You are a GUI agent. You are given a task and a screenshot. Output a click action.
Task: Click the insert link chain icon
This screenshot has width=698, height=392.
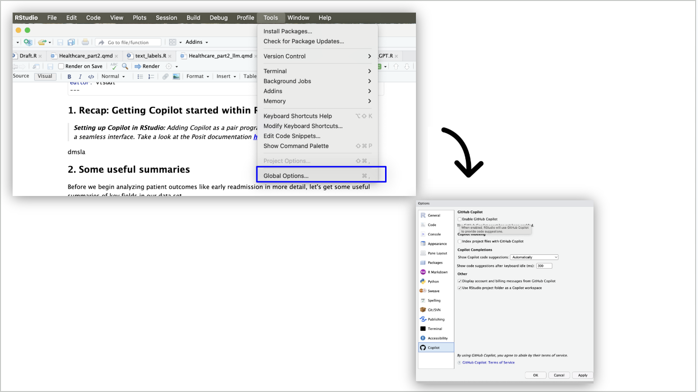(165, 76)
